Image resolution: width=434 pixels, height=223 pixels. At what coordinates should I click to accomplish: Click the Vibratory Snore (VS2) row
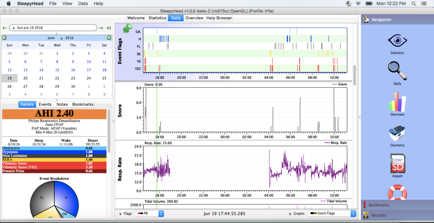point(54,167)
